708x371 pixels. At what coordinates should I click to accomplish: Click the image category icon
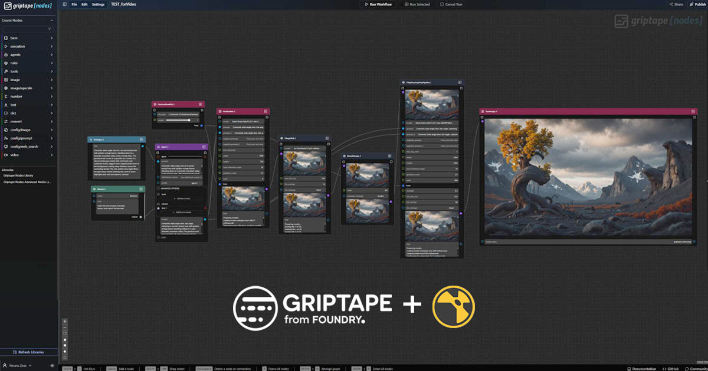pyautogui.click(x=5, y=79)
